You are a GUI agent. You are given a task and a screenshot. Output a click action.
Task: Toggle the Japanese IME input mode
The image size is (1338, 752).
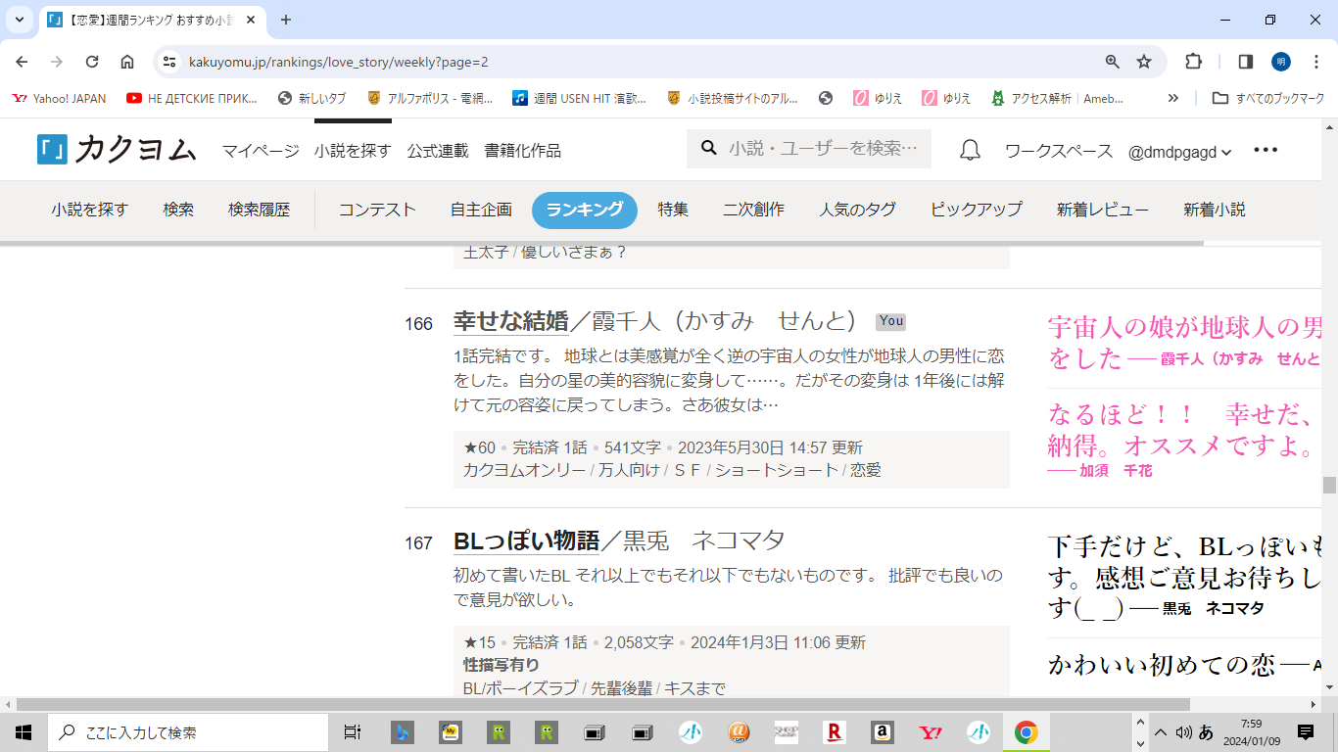coord(1206,732)
